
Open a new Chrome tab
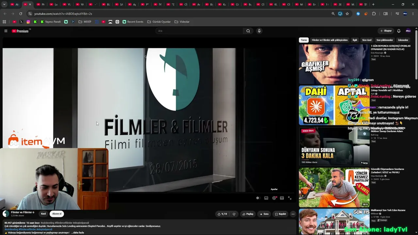(373, 5)
